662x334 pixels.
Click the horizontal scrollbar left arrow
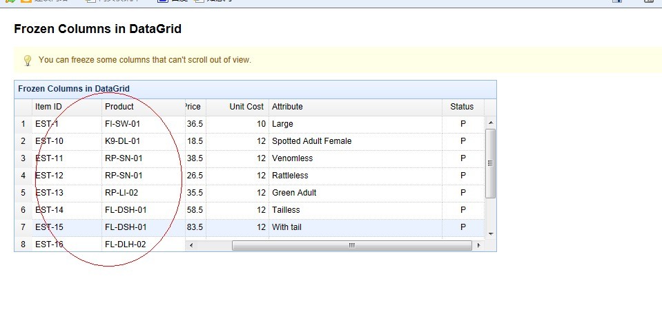point(191,245)
